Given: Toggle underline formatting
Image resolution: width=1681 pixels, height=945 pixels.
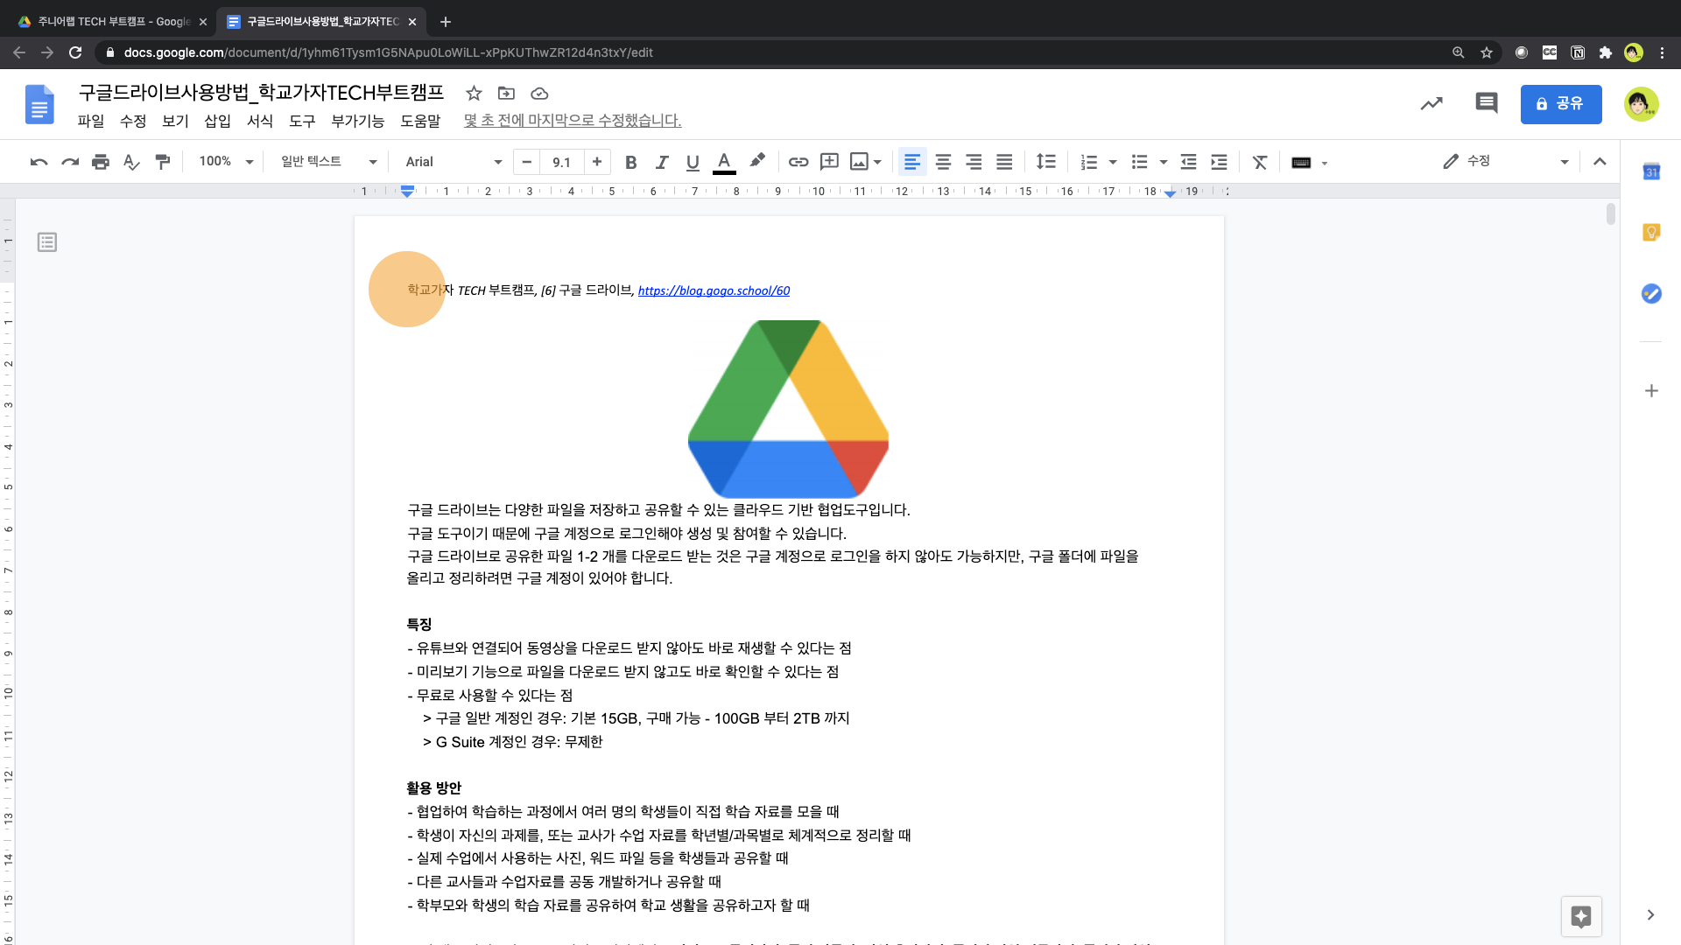Looking at the screenshot, I should click(x=693, y=162).
